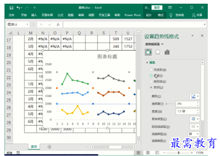Click the 共享 Share button
The height and width of the screenshot is (156, 220).
(x=197, y=15)
